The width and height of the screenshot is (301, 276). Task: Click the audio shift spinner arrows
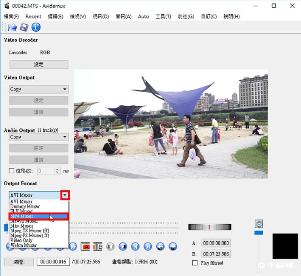pyautogui.click(x=57, y=171)
